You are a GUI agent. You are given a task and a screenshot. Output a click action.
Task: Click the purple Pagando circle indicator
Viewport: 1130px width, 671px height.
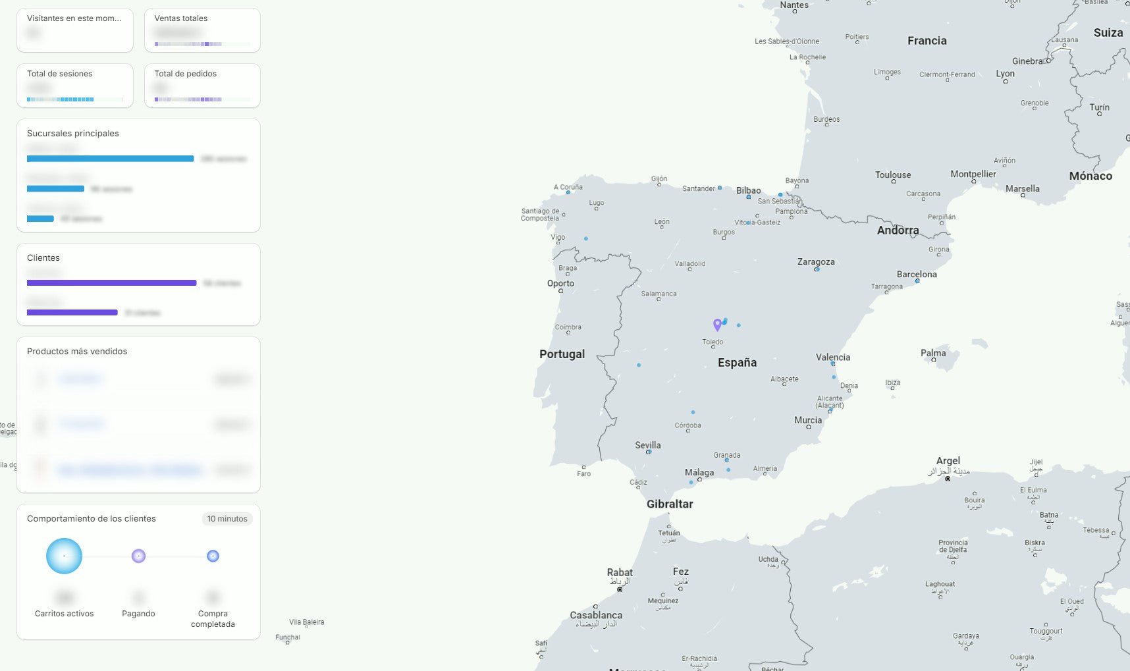[x=138, y=556]
